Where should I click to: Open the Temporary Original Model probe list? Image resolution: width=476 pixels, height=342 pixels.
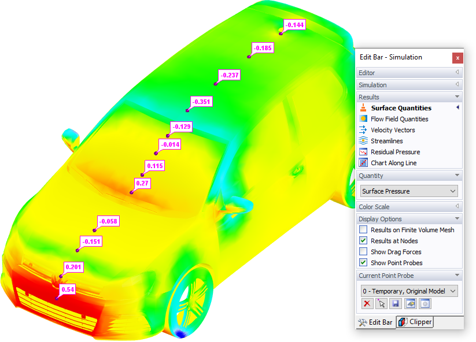[451, 291]
